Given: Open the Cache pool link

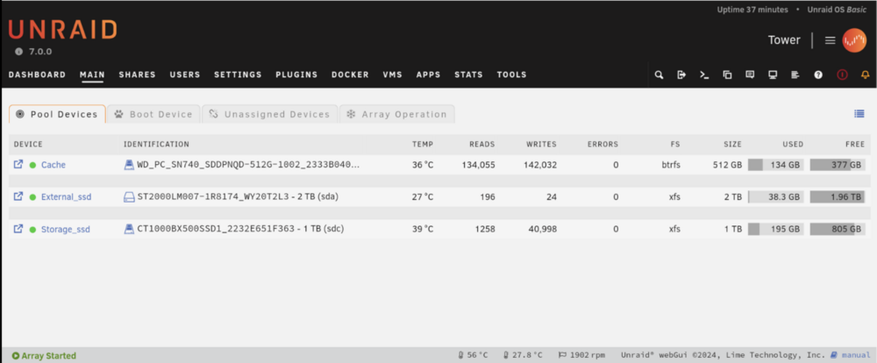Looking at the screenshot, I should coord(53,165).
